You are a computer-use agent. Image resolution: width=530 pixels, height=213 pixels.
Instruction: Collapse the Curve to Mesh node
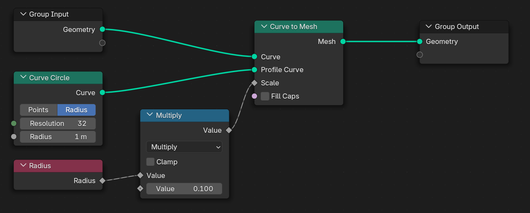pos(264,26)
